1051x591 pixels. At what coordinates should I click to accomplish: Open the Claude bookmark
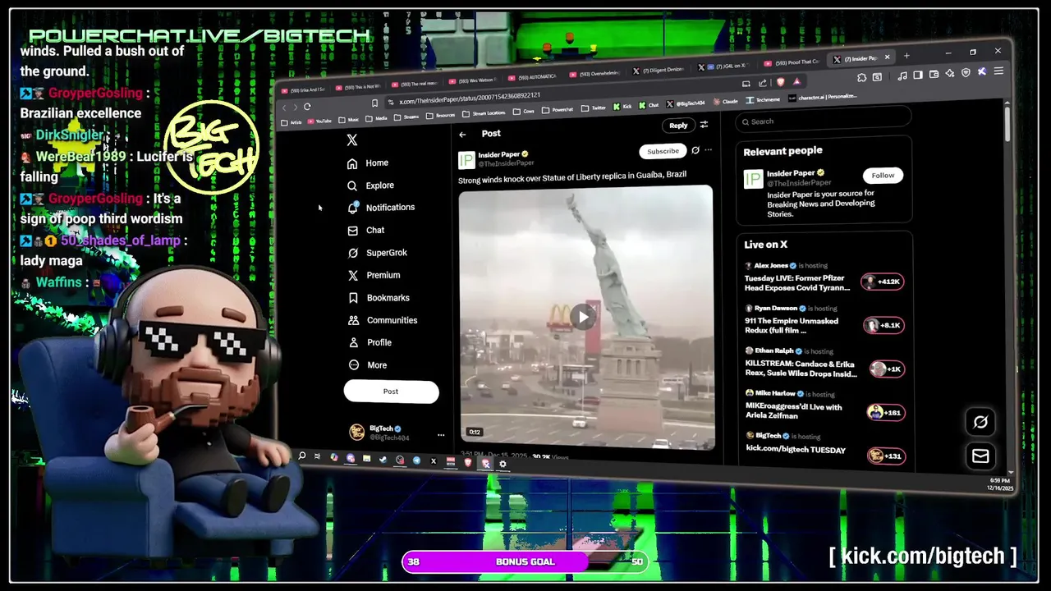(x=725, y=101)
